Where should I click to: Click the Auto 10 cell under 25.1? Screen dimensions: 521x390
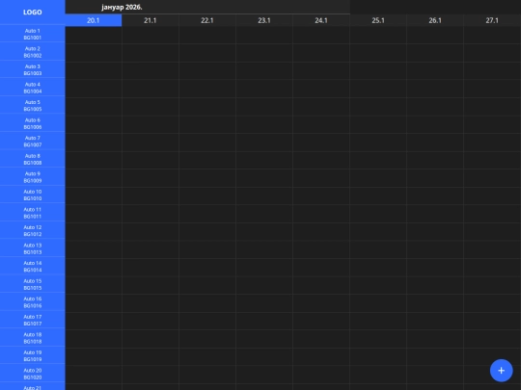pyautogui.click(x=378, y=195)
